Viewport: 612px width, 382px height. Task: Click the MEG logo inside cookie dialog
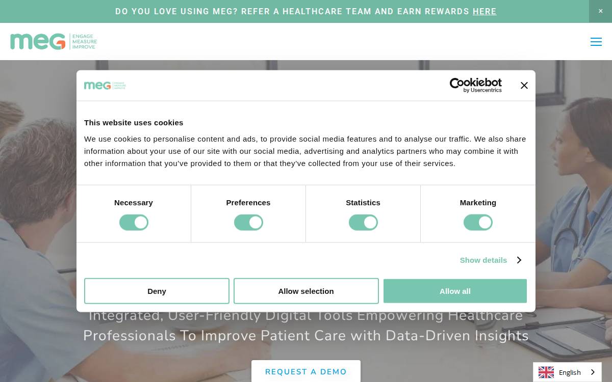(105, 86)
